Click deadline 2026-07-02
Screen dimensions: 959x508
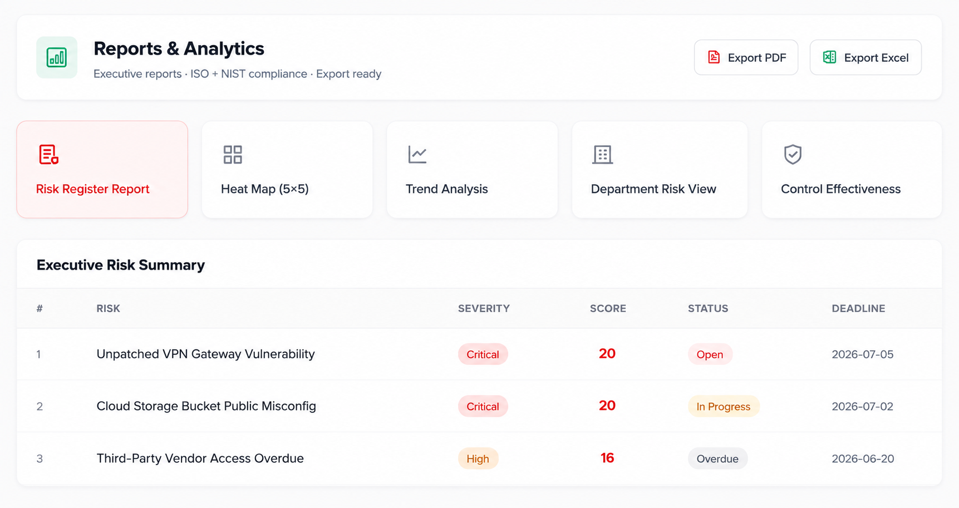[863, 406]
